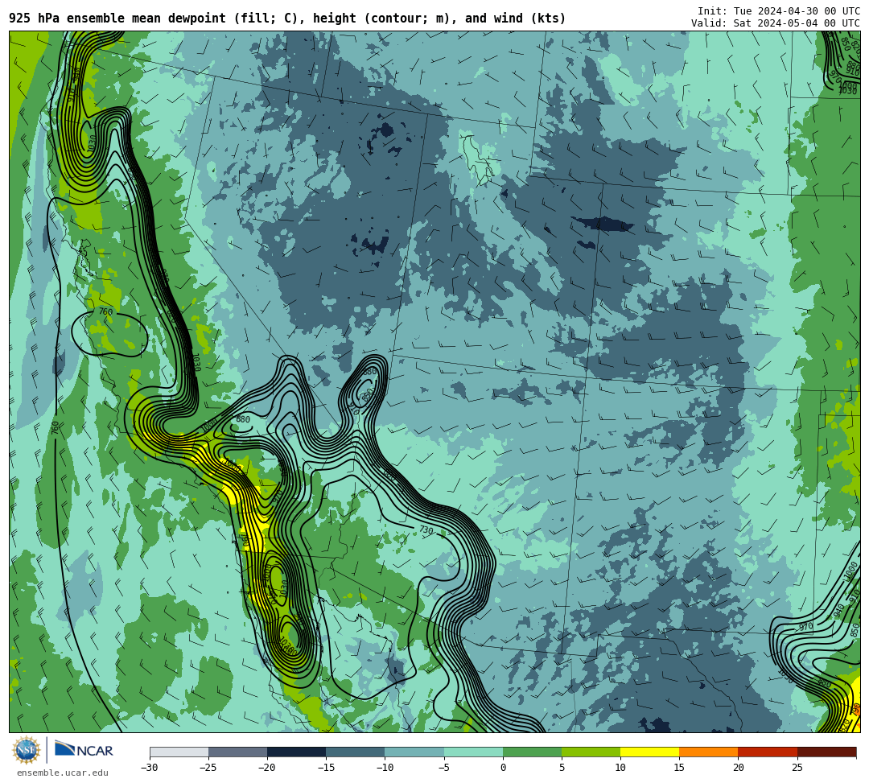Pick the dark teal -15 to -10 colorbar swatch

tap(356, 752)
